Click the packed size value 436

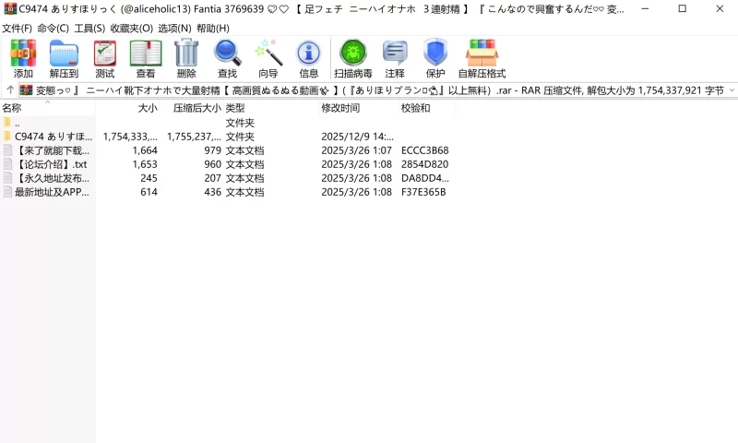213,192
